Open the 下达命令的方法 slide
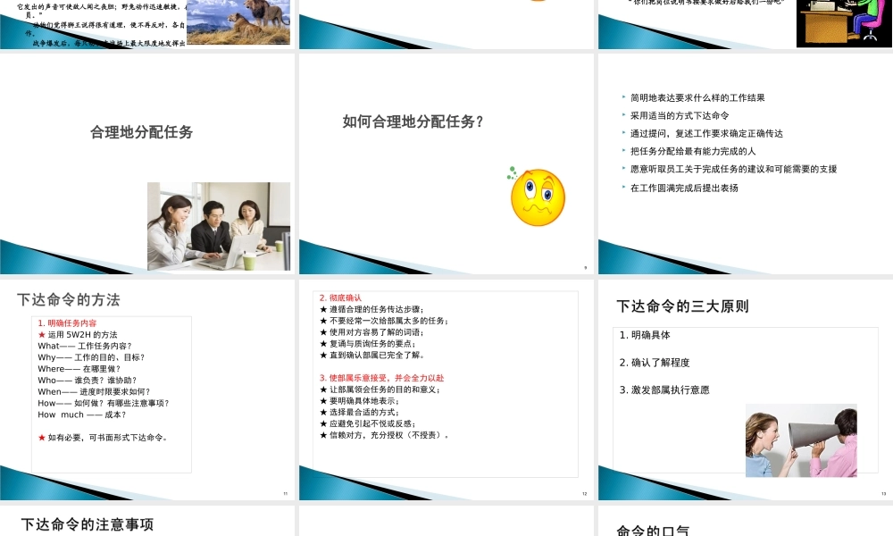This screenshot has height=536, width=893. pyautogui.click(x=147, y=389)
